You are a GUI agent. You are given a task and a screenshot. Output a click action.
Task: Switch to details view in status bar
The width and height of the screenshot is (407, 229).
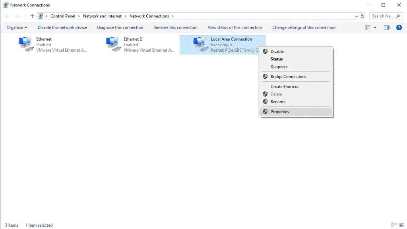pyautogui.click(x=394, y=225)
